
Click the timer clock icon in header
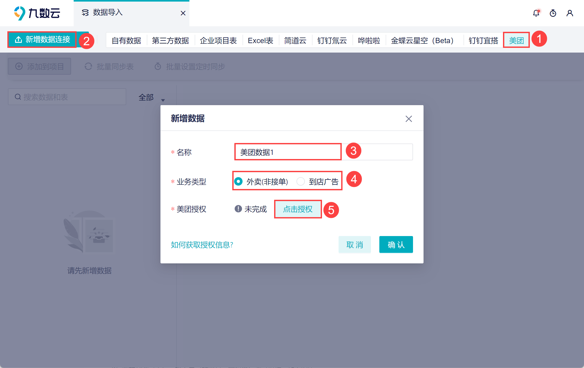553,13
